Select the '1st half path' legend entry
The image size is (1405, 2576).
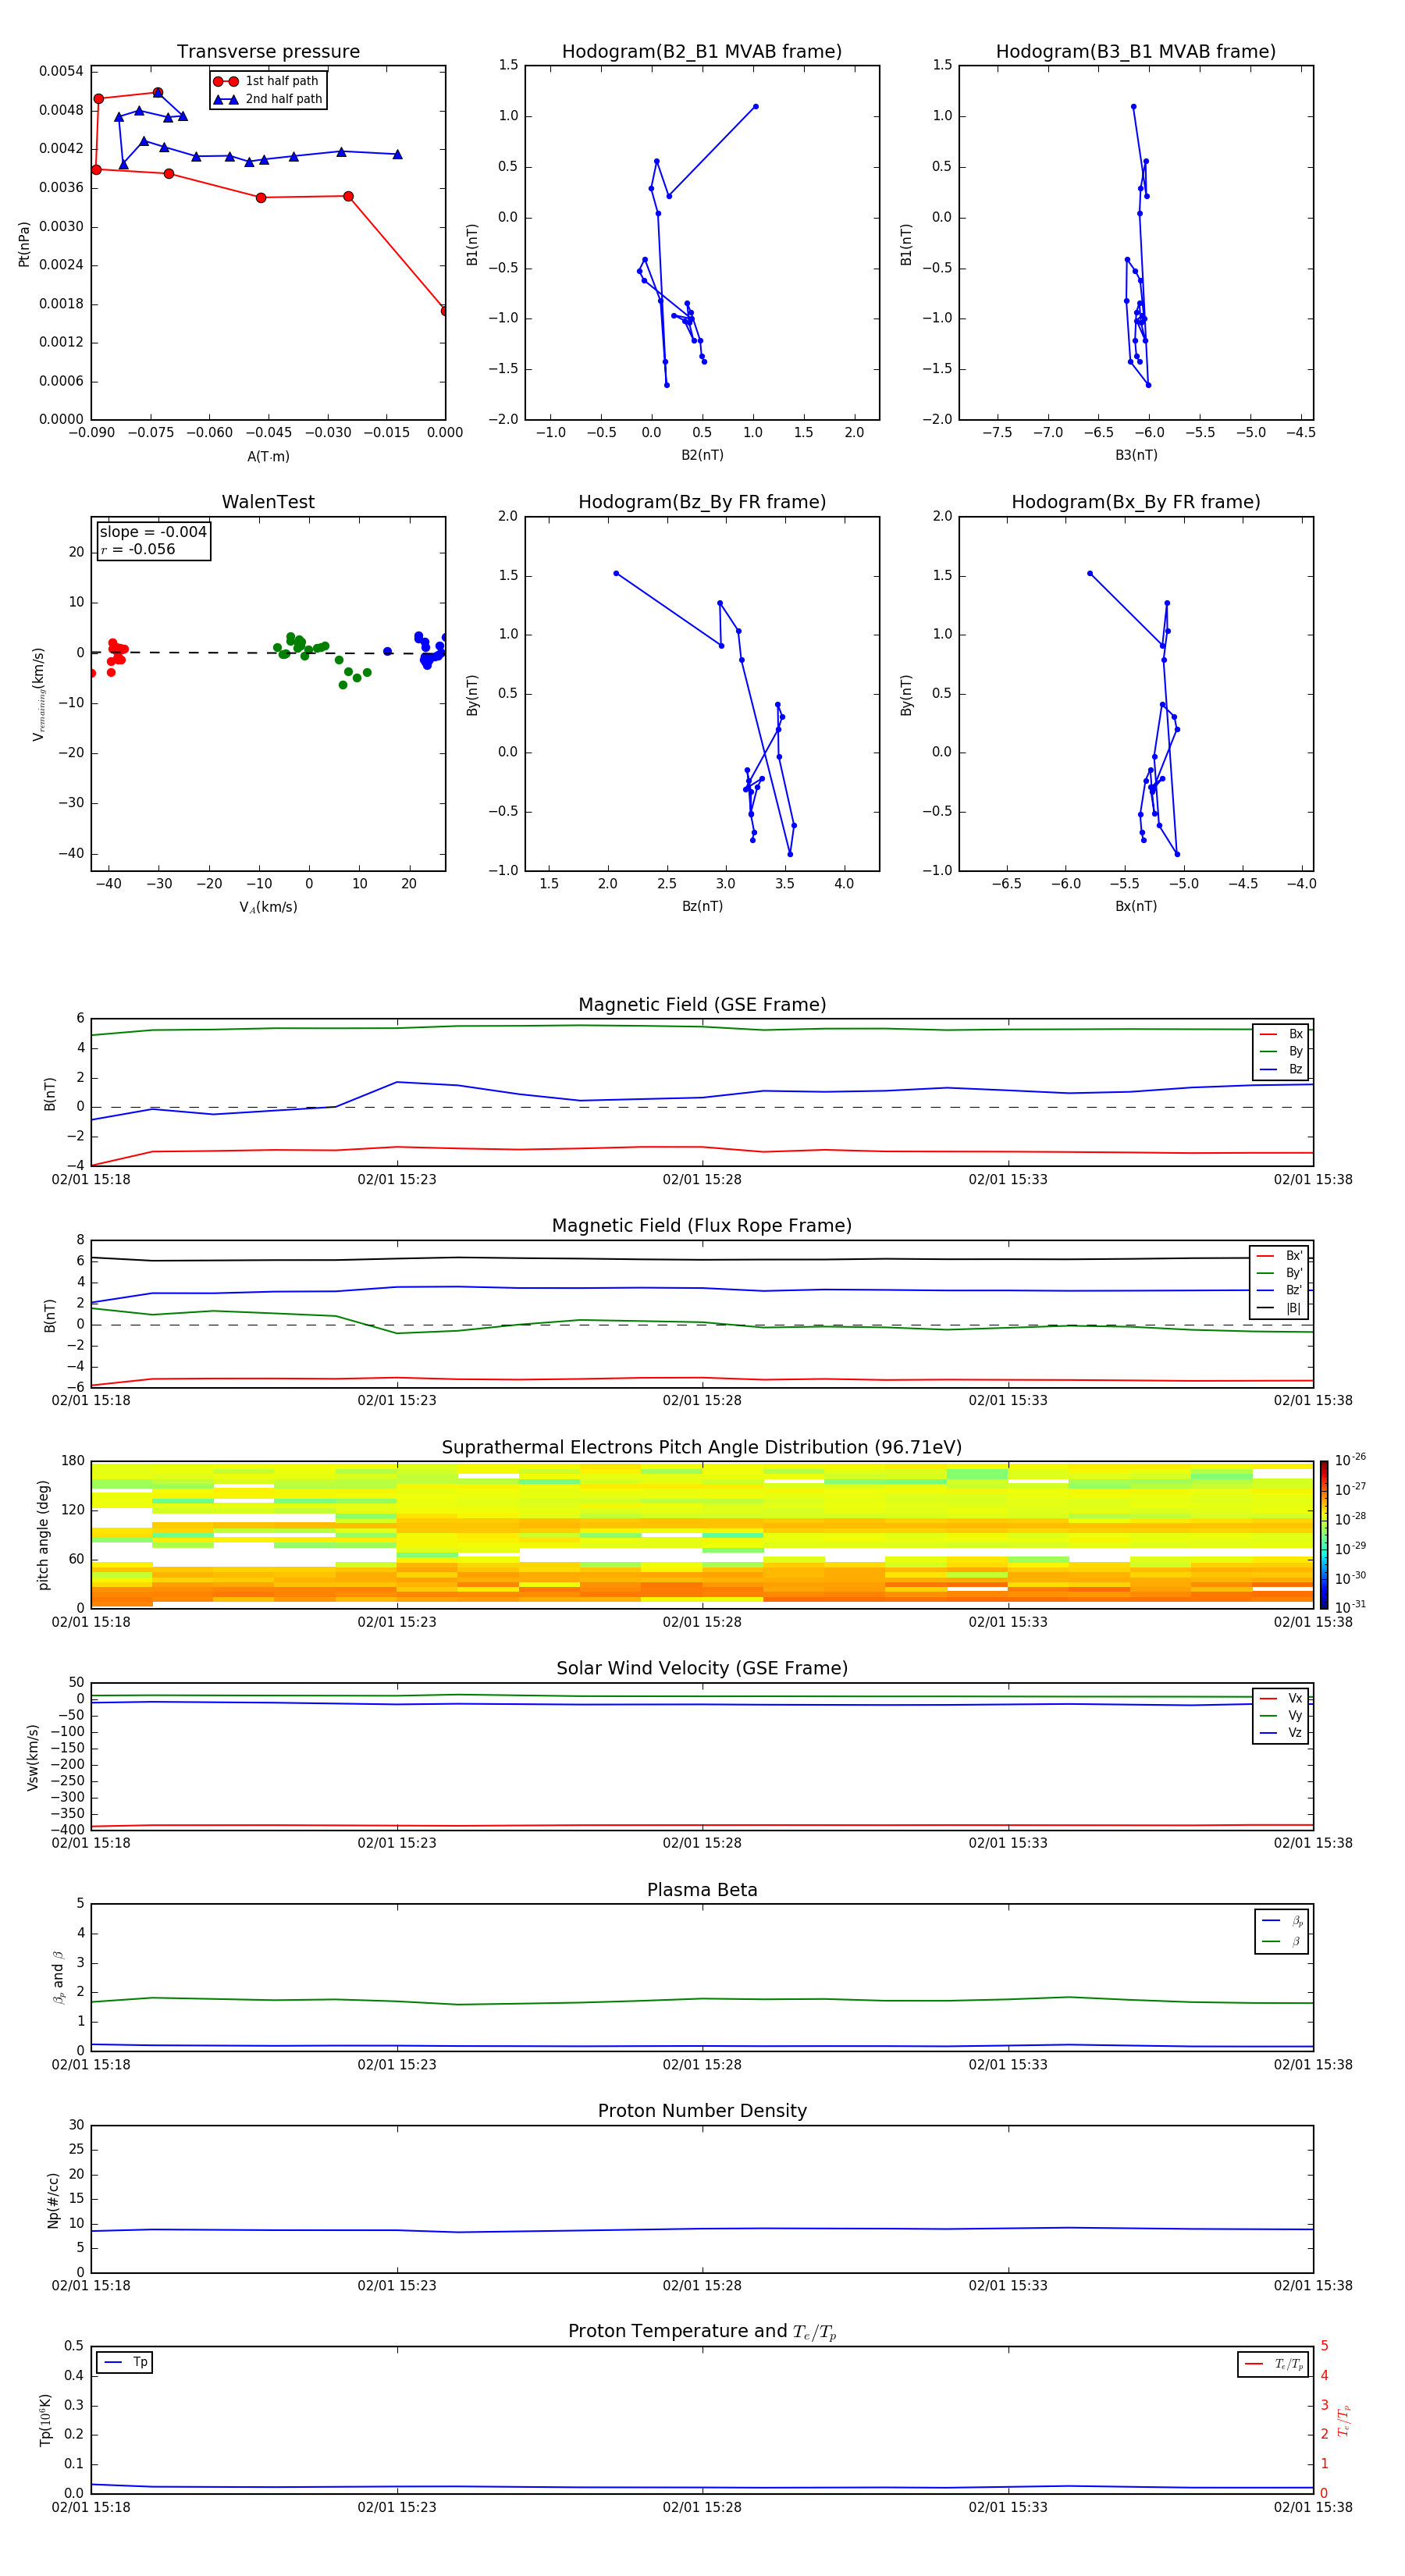pos(266,81)
